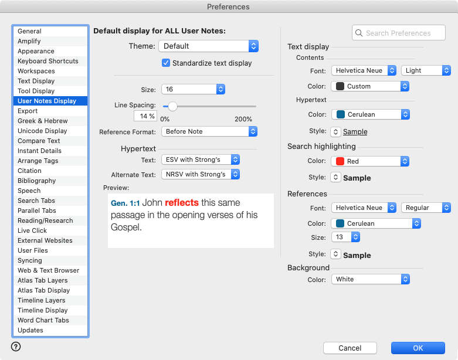Click the Search highlighting Style stepper
This screenshot has height=360, width=458.
[335, 177]
